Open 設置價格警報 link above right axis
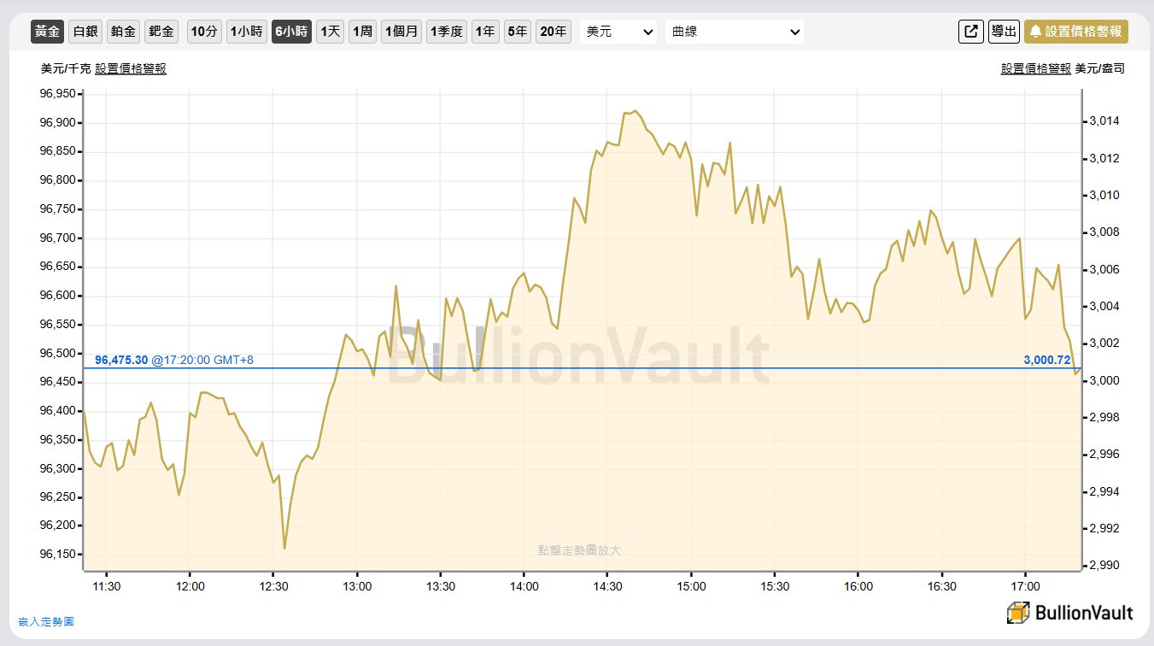1154x646 pixels. (1036, 68)
